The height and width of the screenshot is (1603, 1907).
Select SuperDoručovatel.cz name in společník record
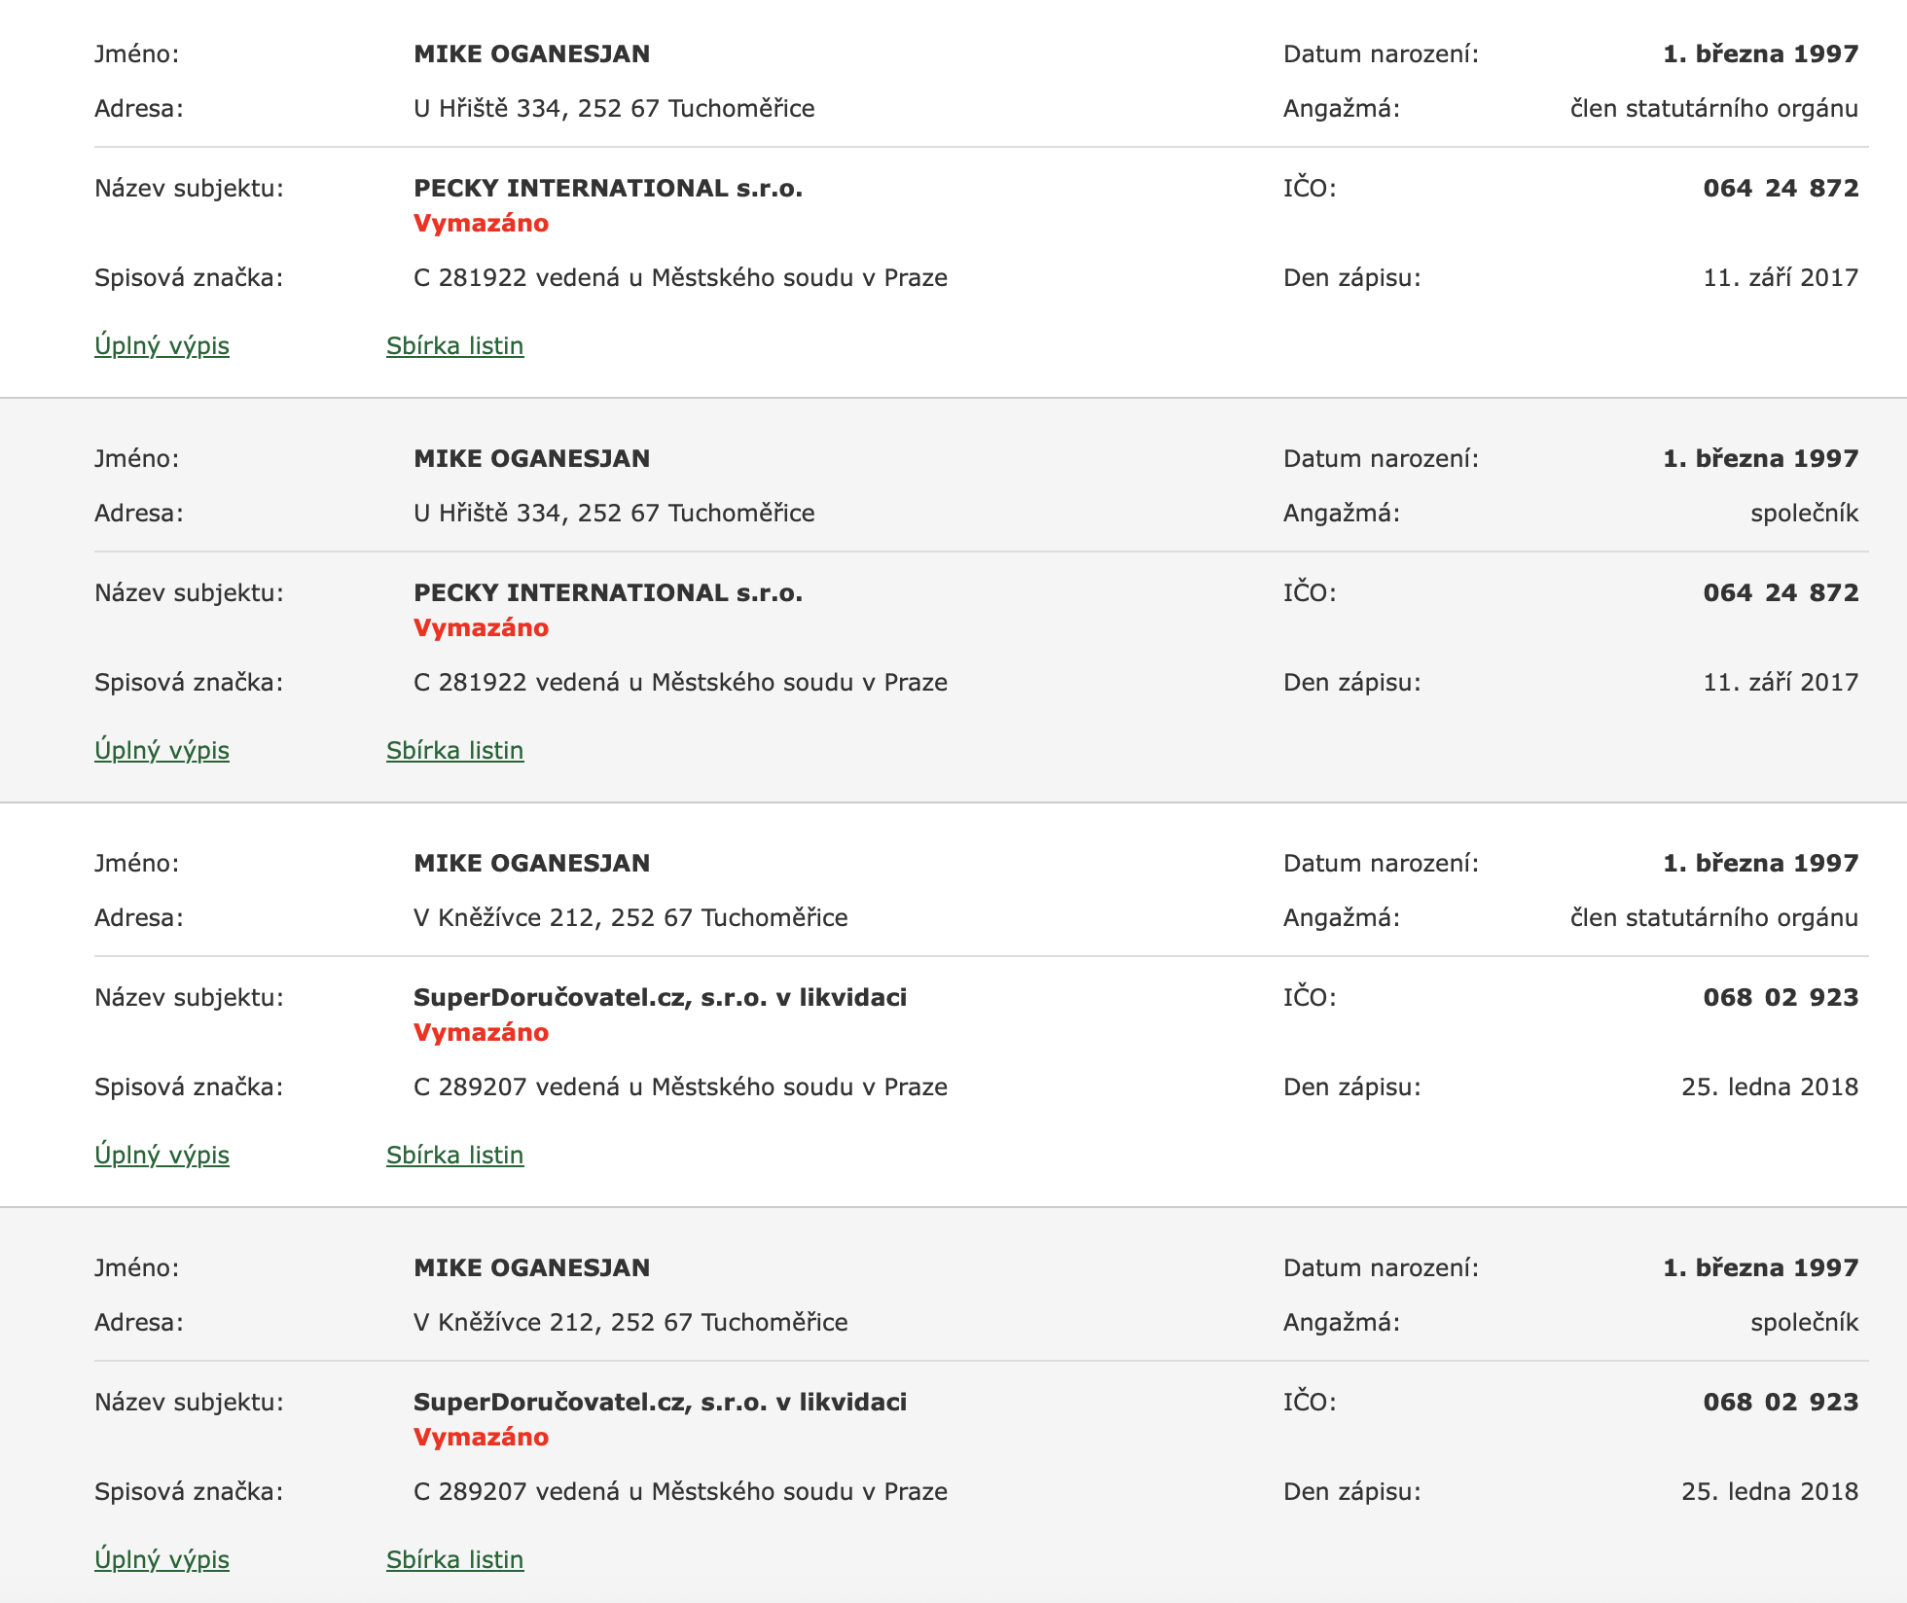click(660, 1402)
